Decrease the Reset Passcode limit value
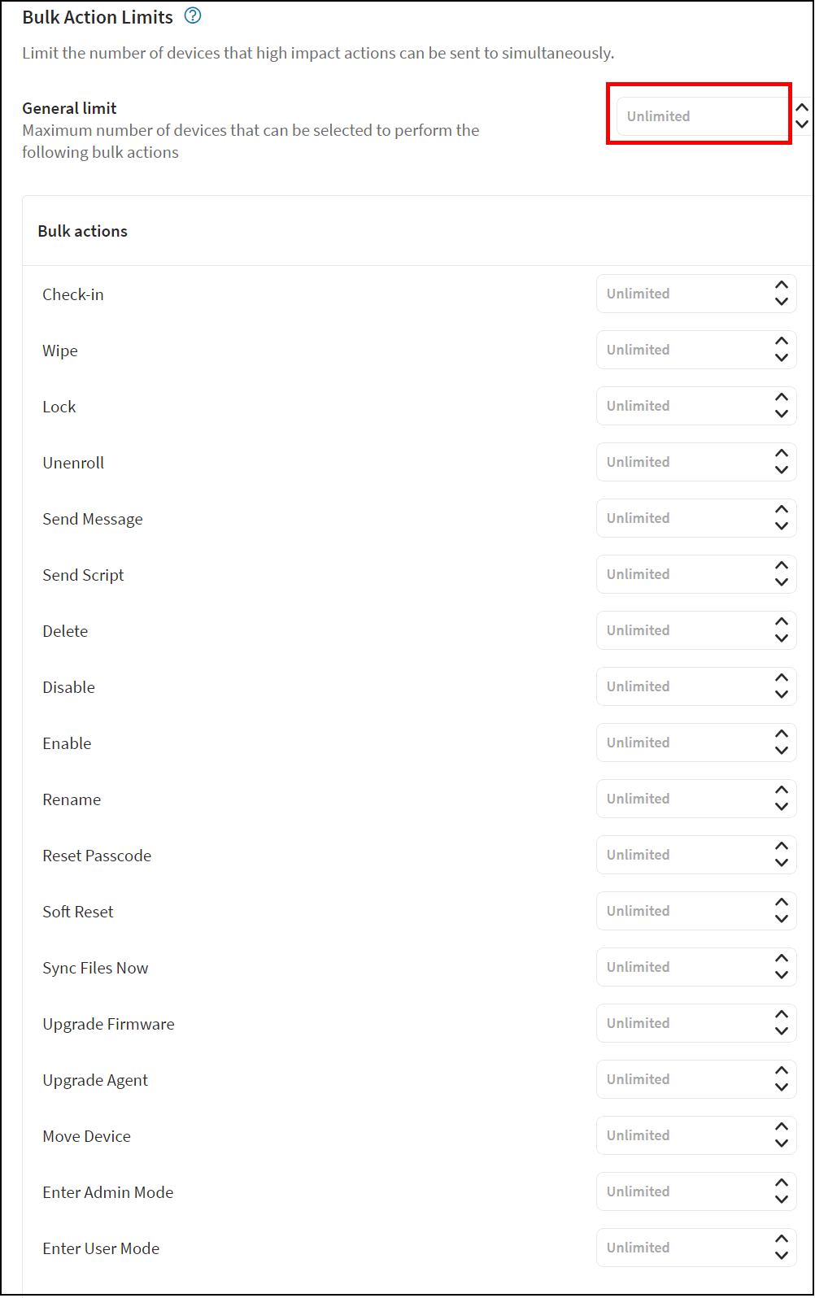This screenshot has width=815, height=1298. [x=782, y=863]
